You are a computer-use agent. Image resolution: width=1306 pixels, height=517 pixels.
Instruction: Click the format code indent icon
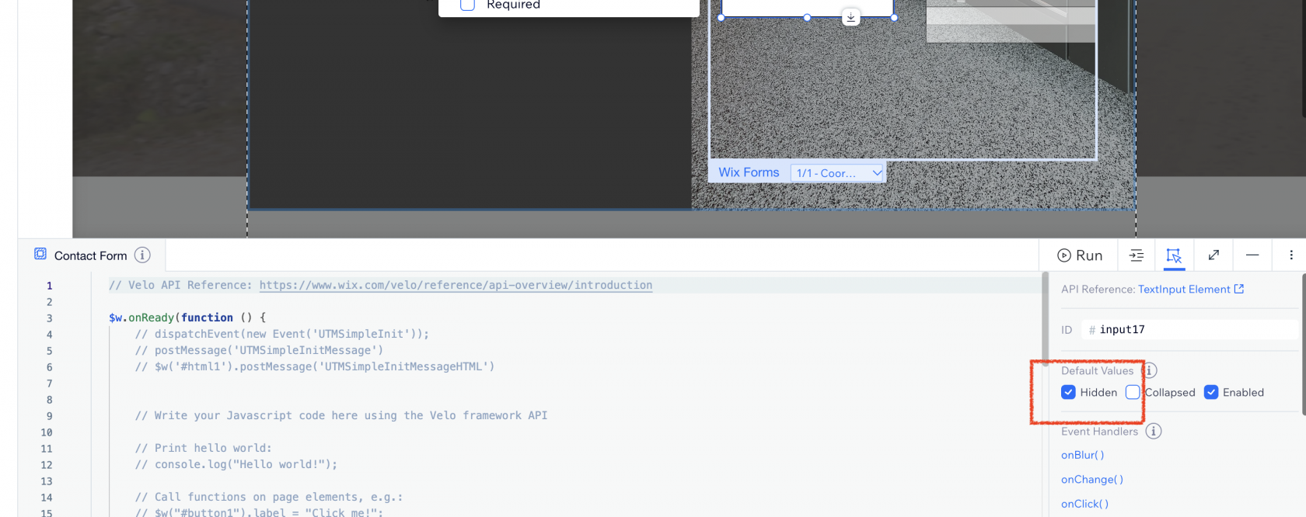coord(1137,255)
